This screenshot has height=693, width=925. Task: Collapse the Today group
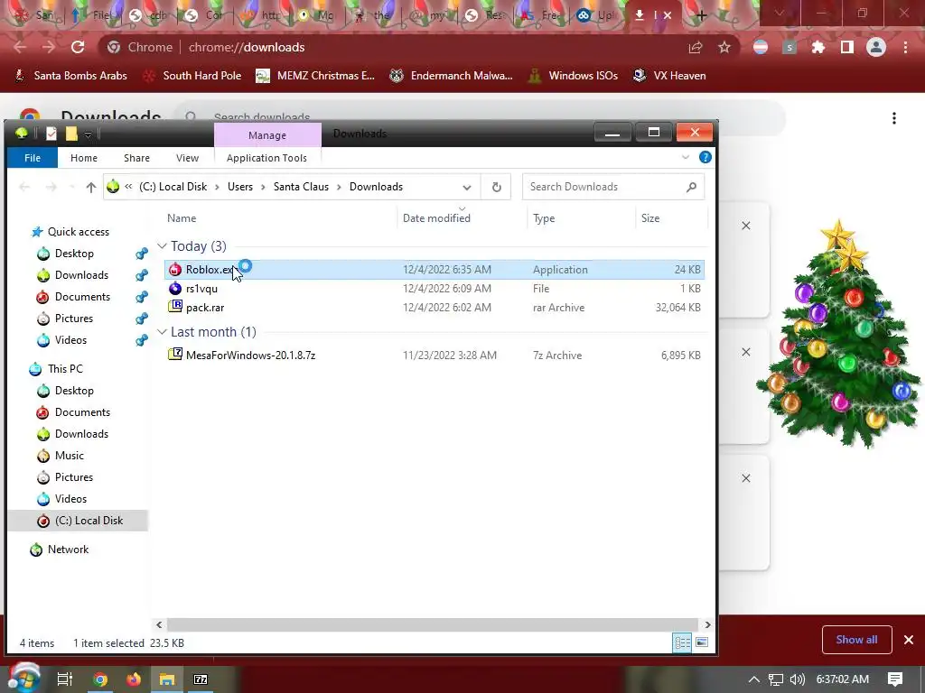(x=162, y=245)
